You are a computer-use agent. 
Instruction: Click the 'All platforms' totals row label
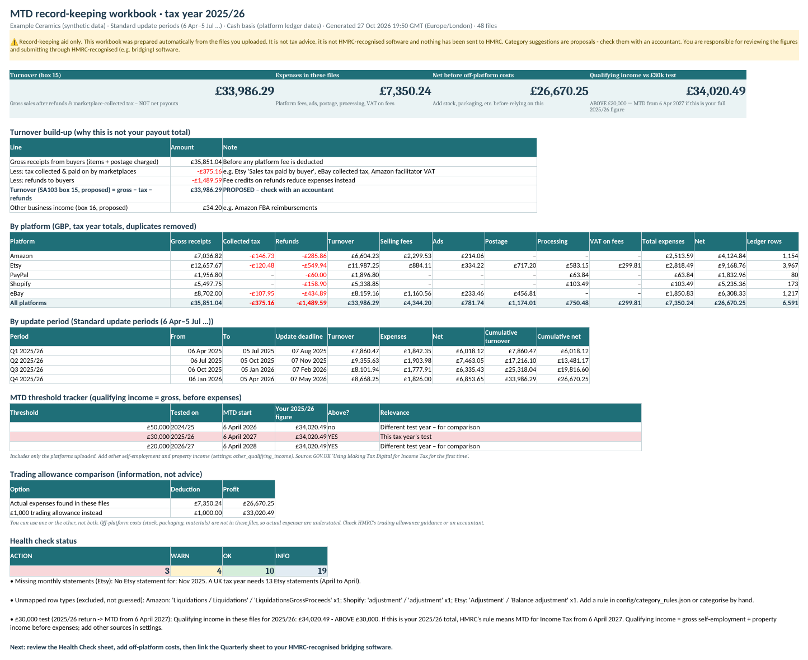click(x=90, y=303)
